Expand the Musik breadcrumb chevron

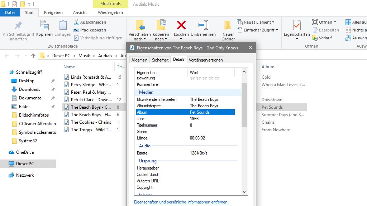point(94,56)
